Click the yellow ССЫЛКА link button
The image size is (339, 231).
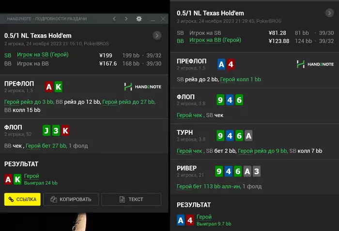(x=22, y=199)
